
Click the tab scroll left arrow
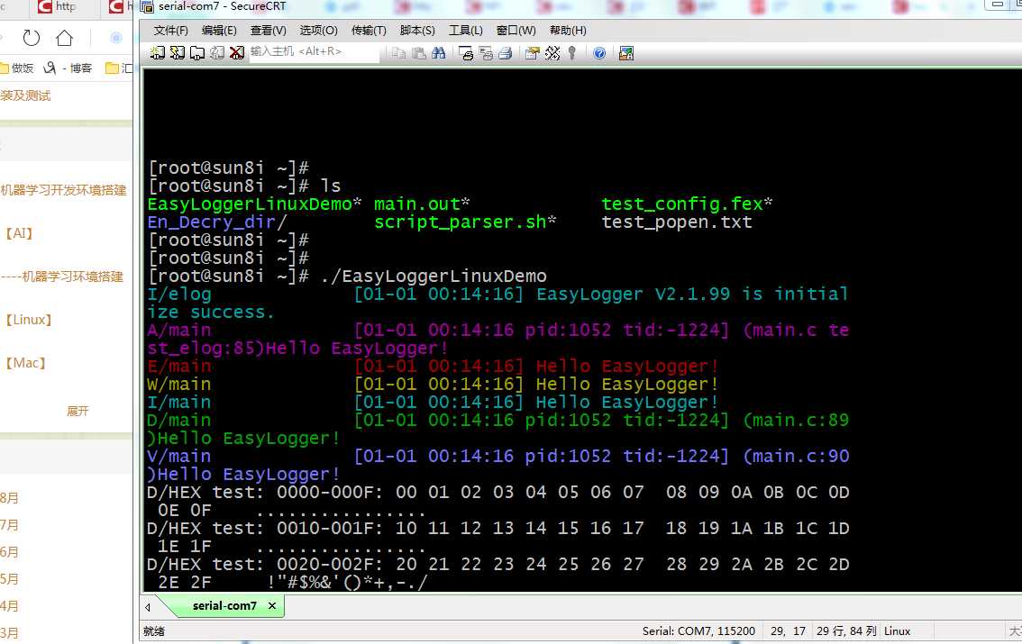coord(147,607)
